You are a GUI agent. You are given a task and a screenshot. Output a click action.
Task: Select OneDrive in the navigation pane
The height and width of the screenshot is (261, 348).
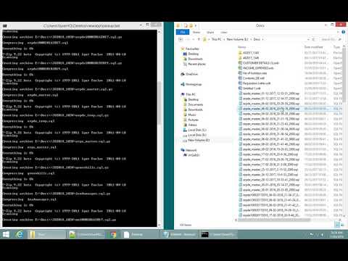coord(191,74)
